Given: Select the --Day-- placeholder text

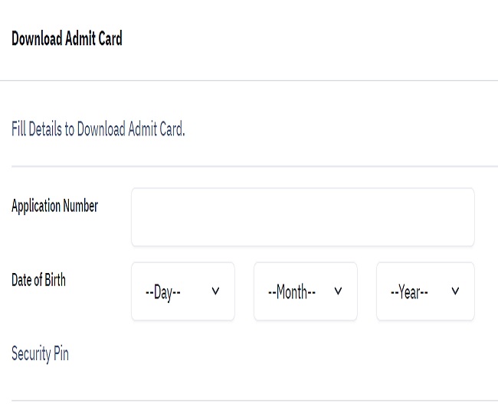Looking at the screenshot, I should click(x=162, y=292).
